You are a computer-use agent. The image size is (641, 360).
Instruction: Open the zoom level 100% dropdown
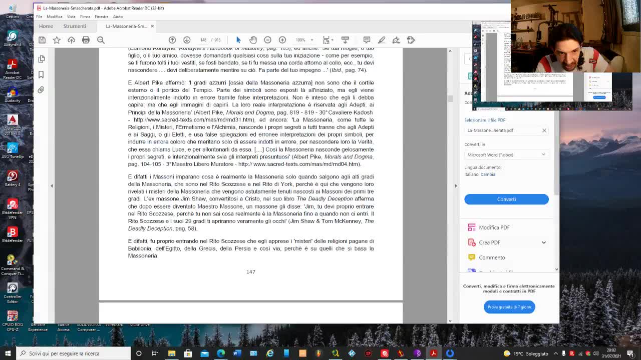point(303,40)
